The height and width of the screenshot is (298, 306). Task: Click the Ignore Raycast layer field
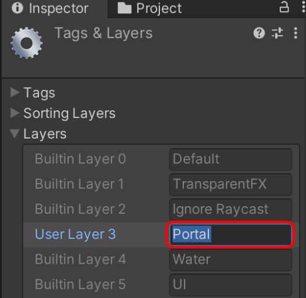[x=231, y=209]
